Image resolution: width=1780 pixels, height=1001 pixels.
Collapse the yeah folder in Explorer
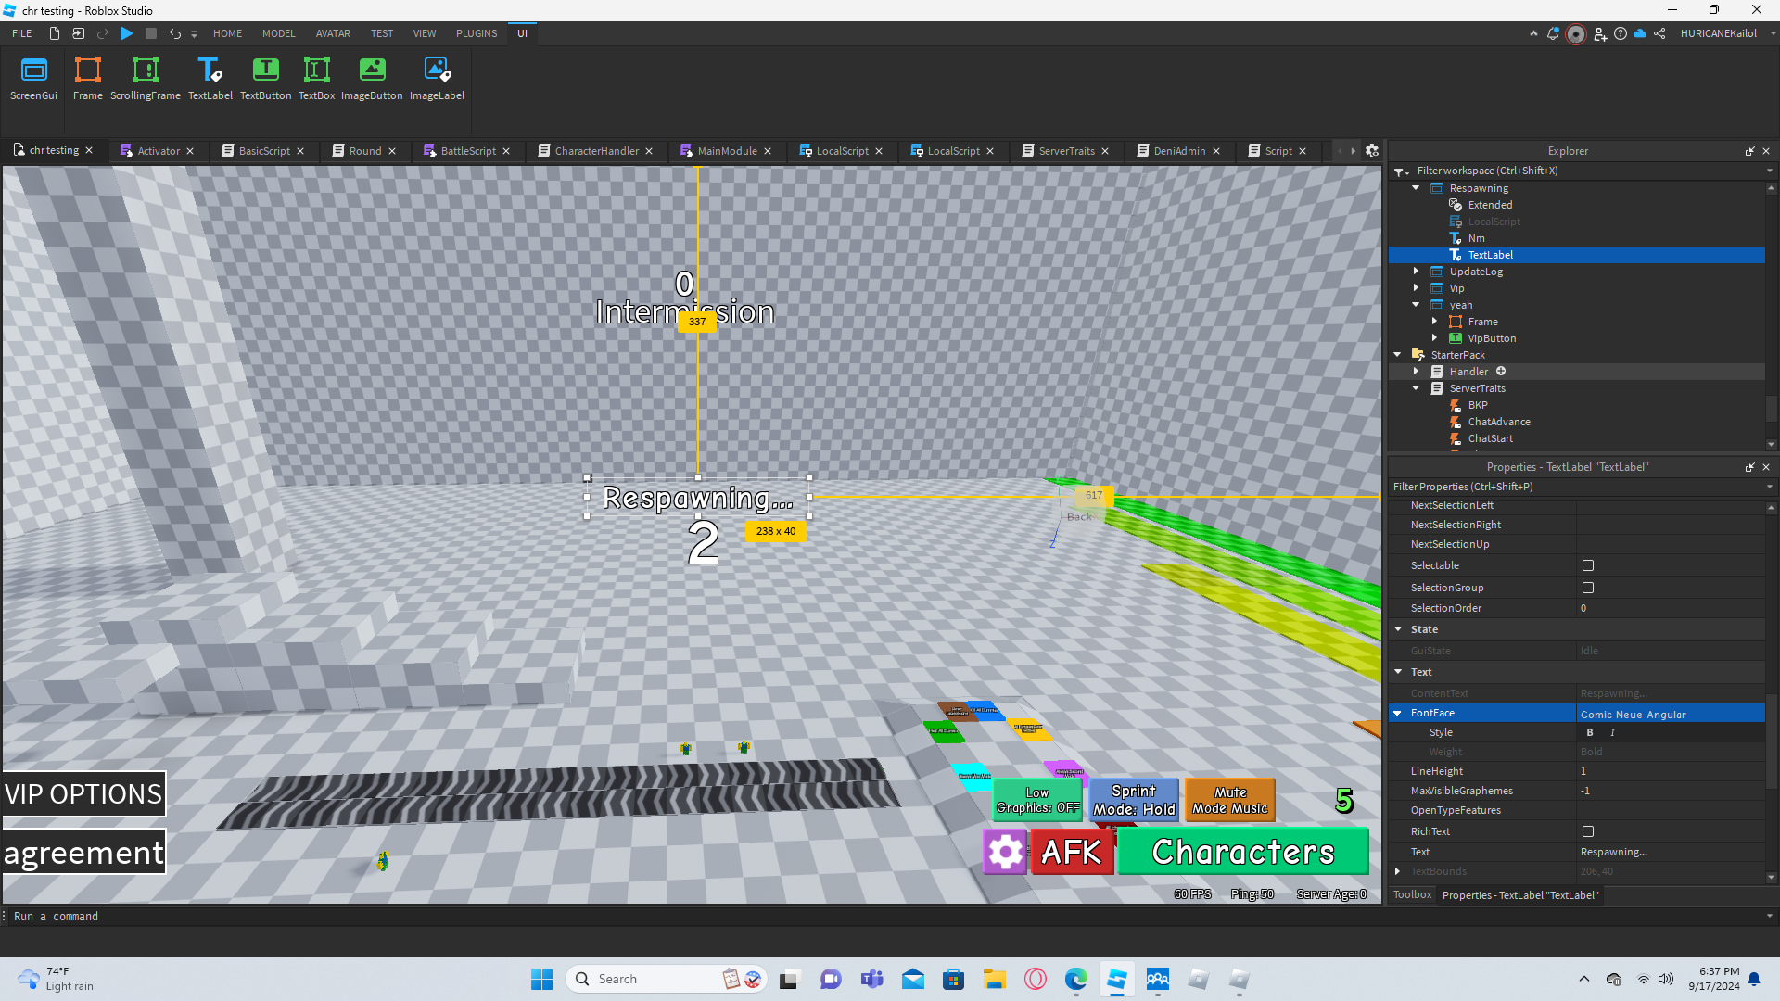click(x=1416, y=305)
